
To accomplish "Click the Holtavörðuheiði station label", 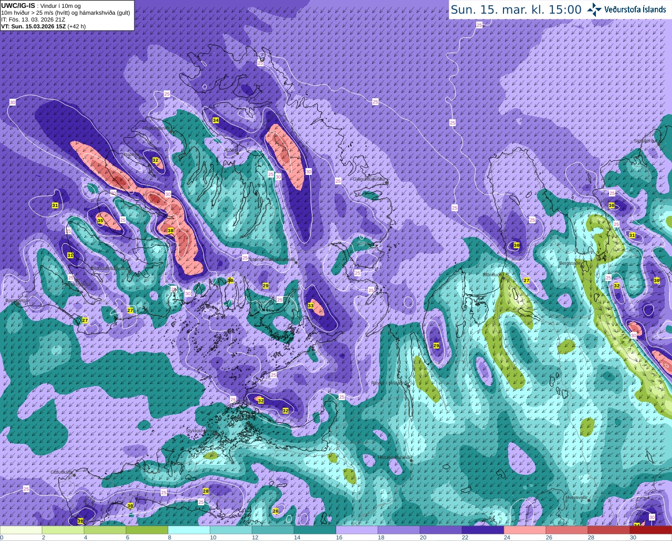I will coord(394,457).
